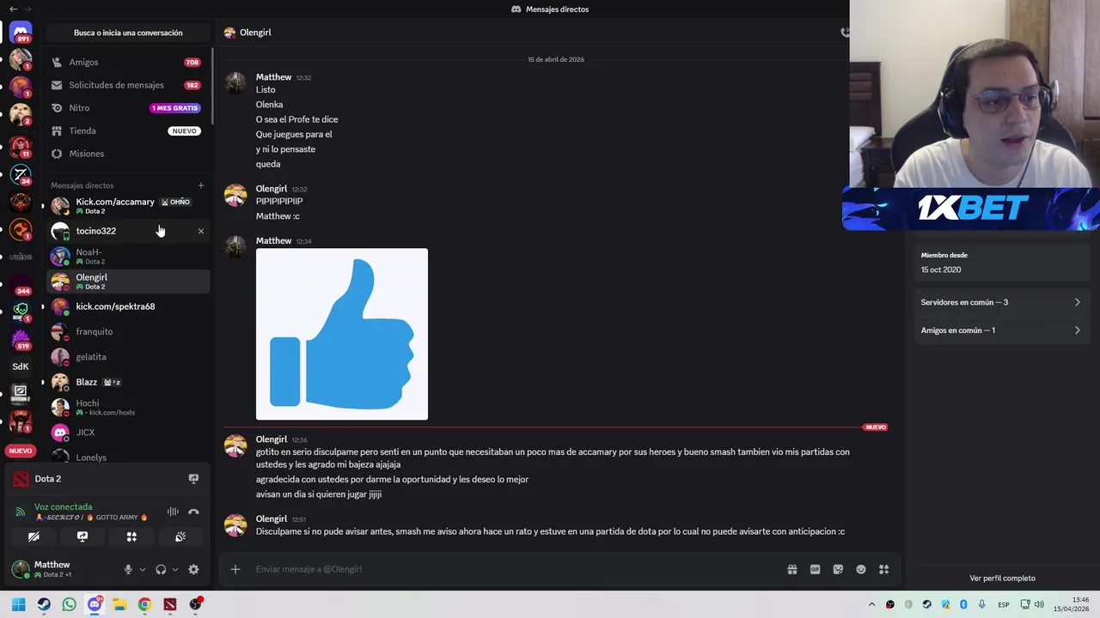Open Solicitudes de mensajes
Viewport: 1100px width, 618px height.
pos(127,85)
